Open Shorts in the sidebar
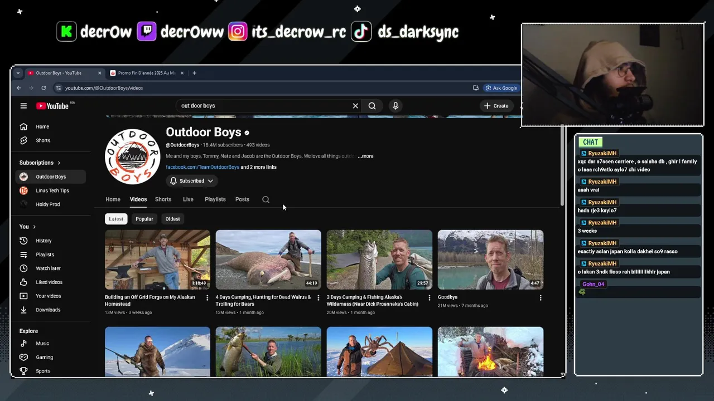714x401 pixels. [50, 140]
